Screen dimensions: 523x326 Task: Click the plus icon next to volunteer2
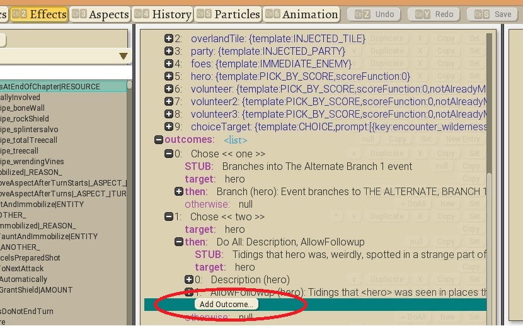coord(169,101)
